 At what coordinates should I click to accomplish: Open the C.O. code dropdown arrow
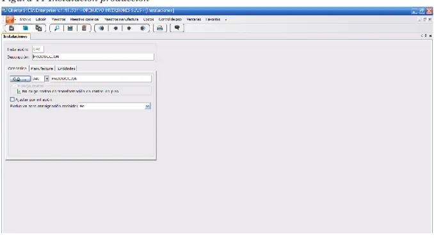(47, 78)
